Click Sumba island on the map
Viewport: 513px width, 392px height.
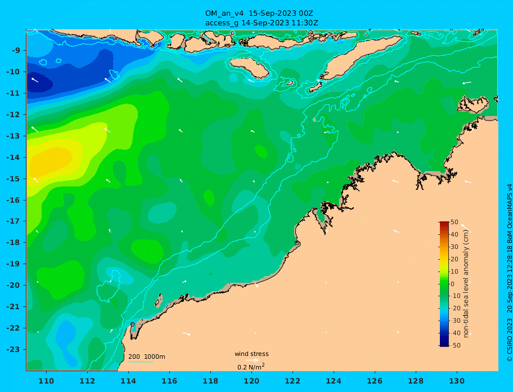coord(249,68)
